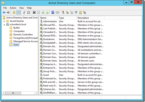This screenshot has height=102, width=145.
Task: Sort by the Type column header
Action: 67,18
